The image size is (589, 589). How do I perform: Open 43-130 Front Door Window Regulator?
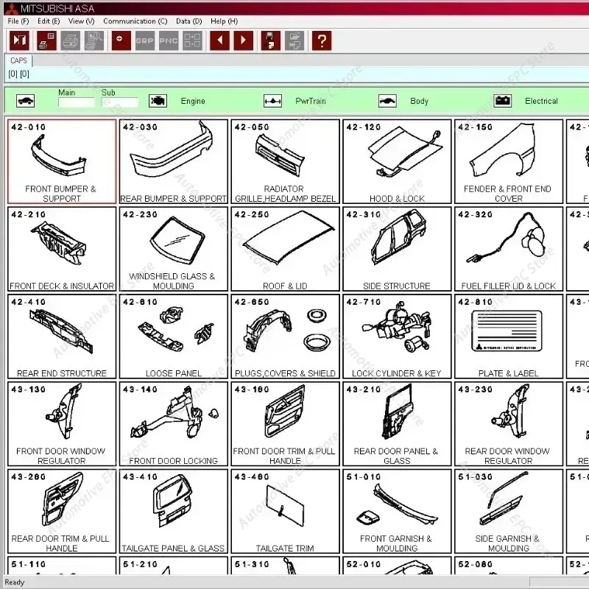[x=62, y=424]
